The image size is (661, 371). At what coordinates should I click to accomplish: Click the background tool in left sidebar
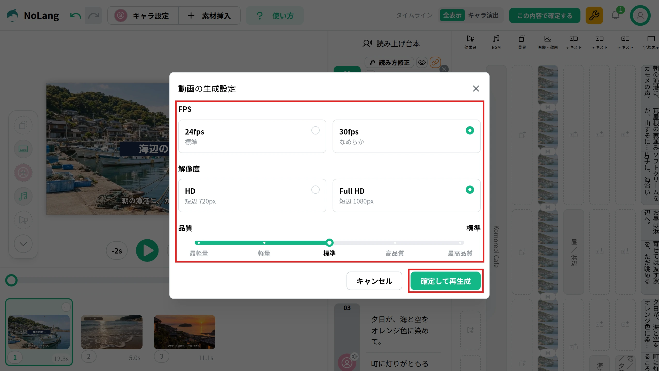coord(23,125)
